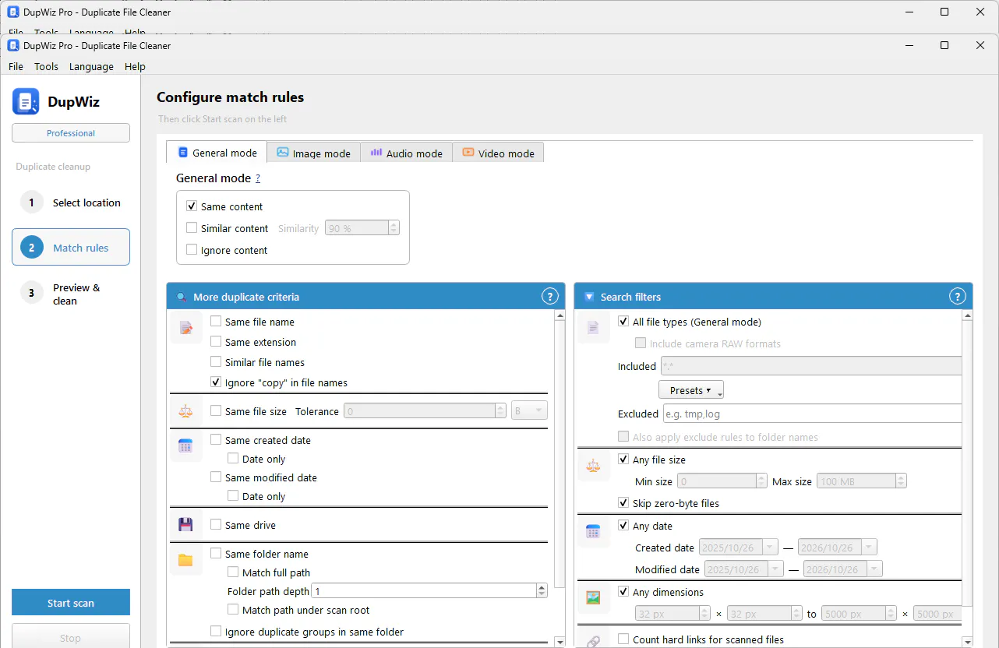Click the document icon beside All file types
Image resolution: width=999 pixels, height=648 pixels.
tap(593, 328)
